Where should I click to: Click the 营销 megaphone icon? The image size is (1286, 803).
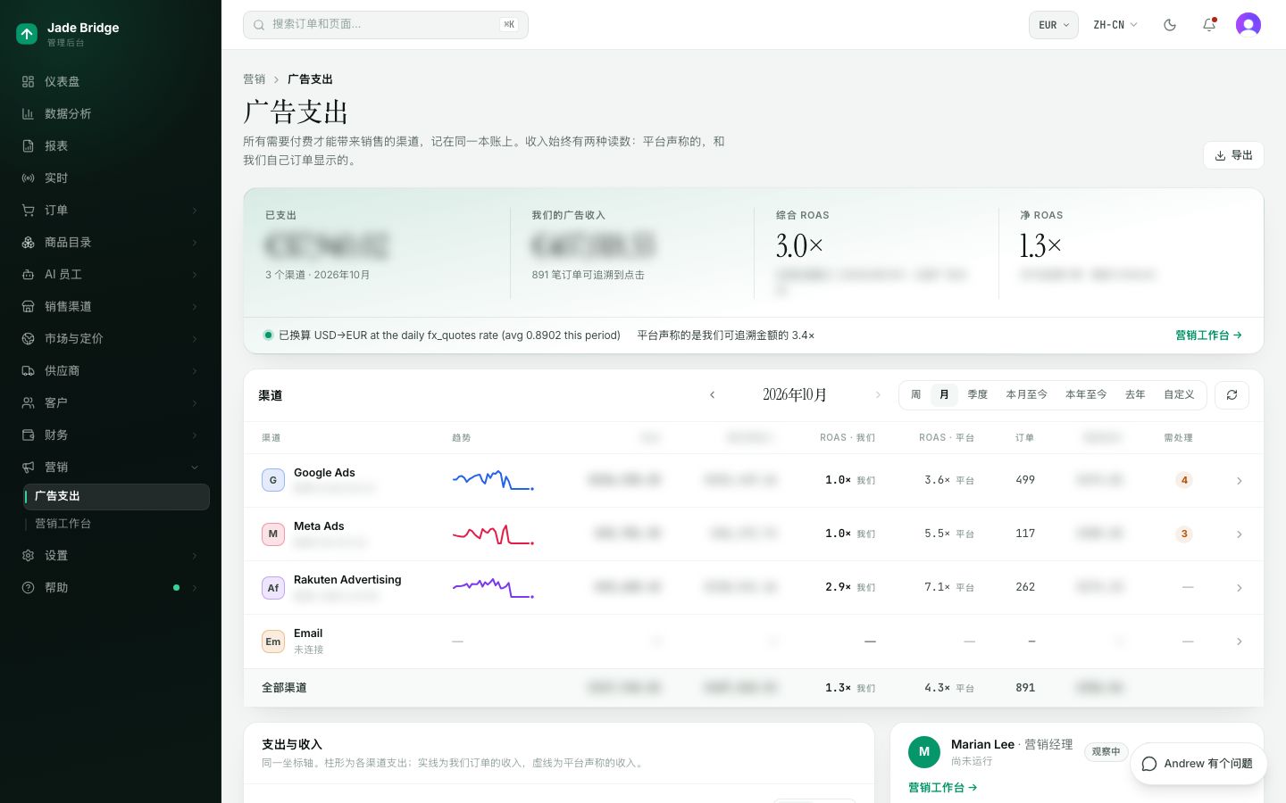click(x=28, y=467)
